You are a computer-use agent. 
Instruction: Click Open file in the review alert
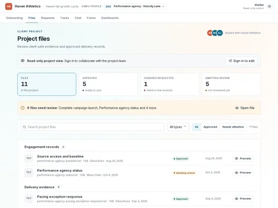tap(245, 108)
